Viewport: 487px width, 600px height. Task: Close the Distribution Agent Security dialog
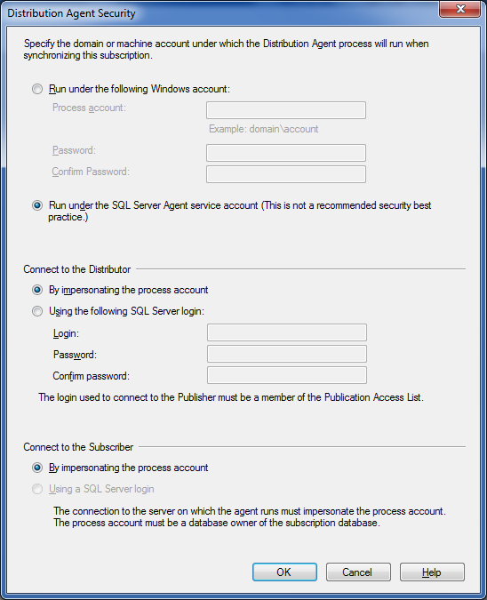[459, 9]
